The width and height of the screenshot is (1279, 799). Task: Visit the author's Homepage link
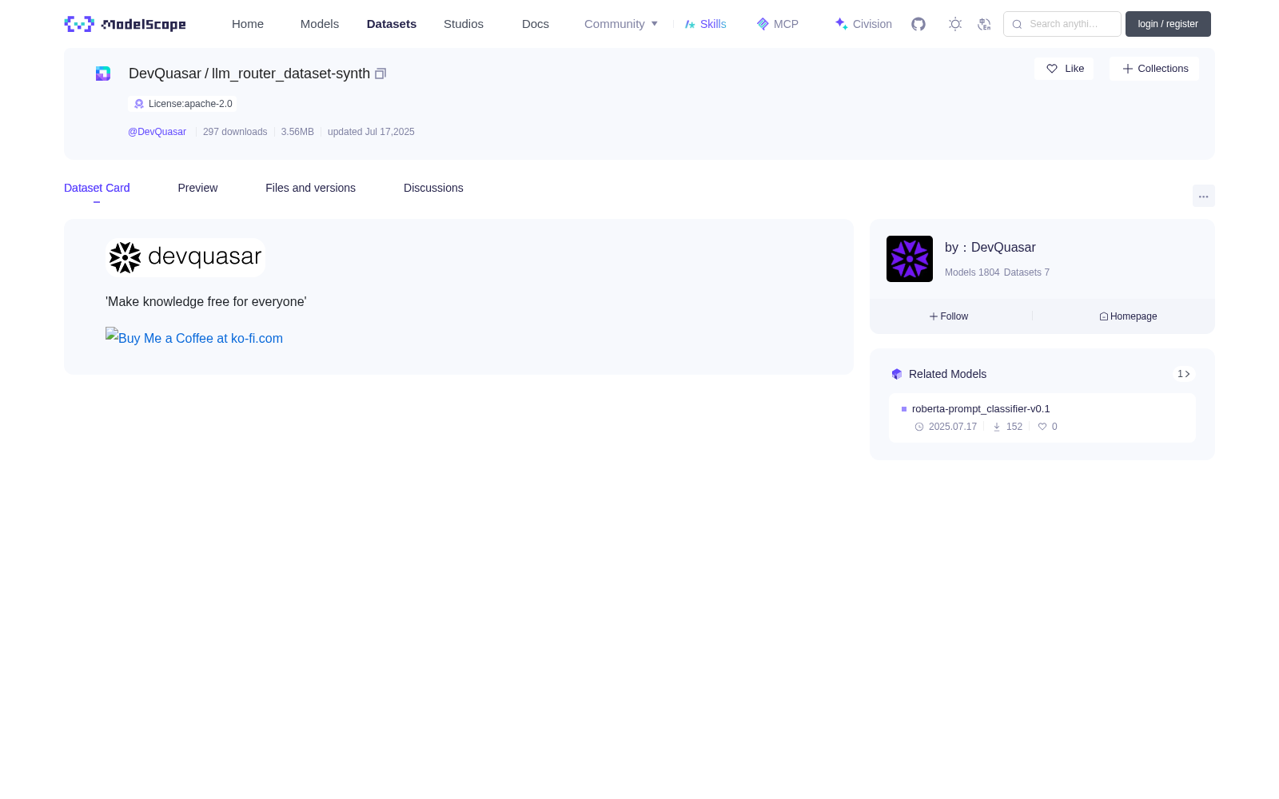pos(1128,316)
